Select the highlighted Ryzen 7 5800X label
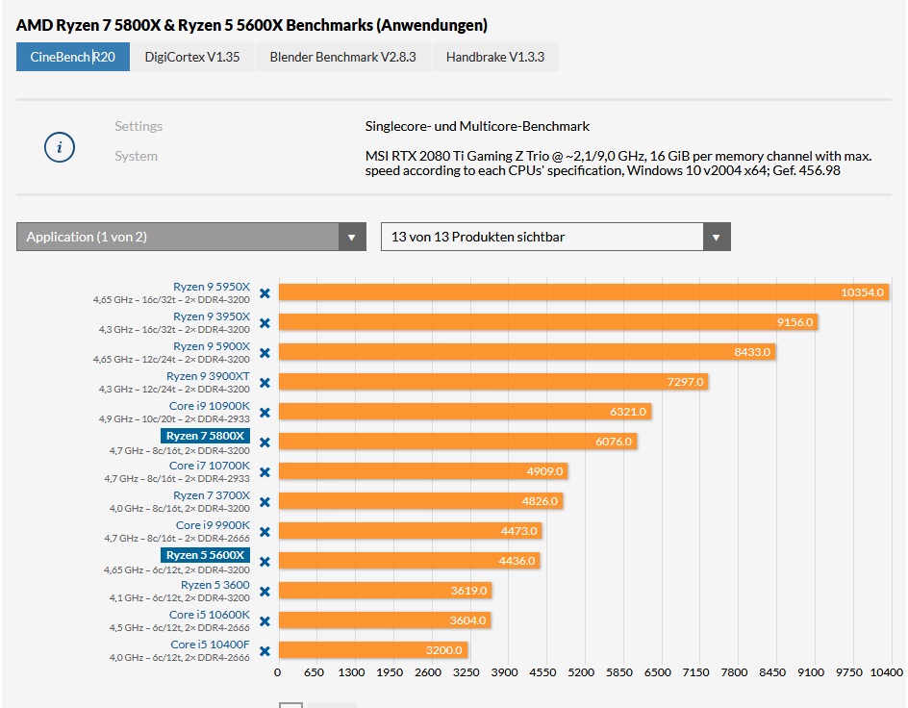This screenshot has height=708, width=908. [x=205, y=436]
